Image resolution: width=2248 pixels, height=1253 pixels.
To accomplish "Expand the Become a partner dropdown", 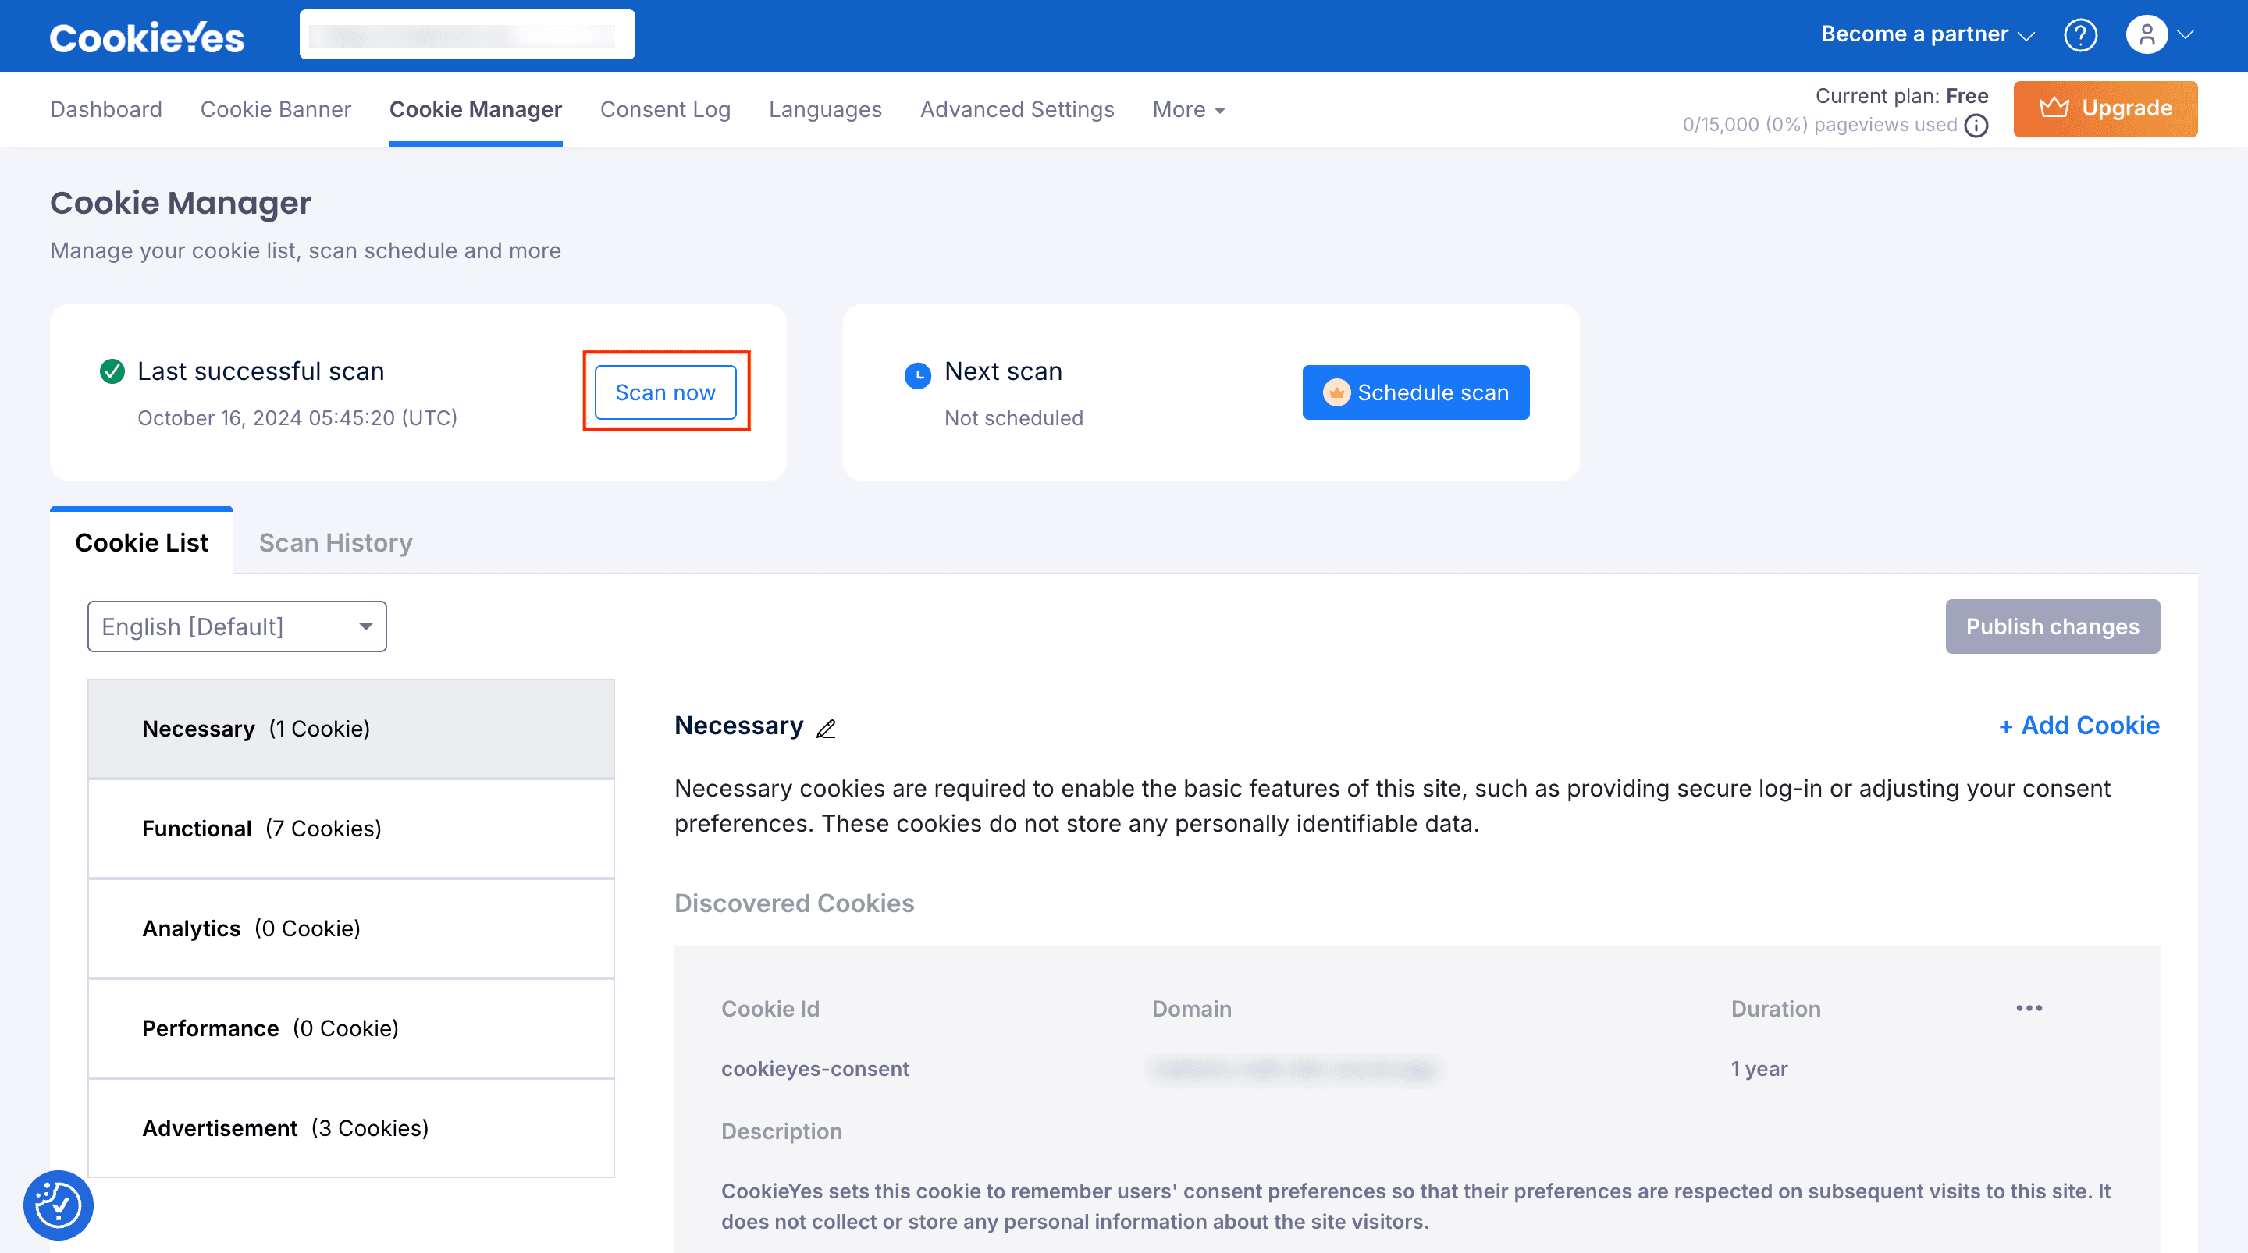I will (x=1928, y=34).
